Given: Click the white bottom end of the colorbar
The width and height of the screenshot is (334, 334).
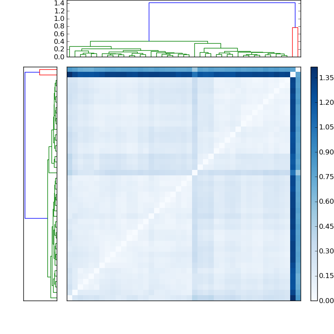Looking at the screenshot, I should point(314,299).
